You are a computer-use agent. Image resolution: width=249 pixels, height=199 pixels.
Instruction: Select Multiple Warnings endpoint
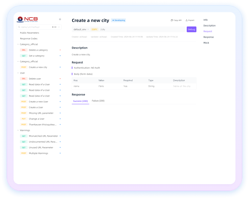39,153
